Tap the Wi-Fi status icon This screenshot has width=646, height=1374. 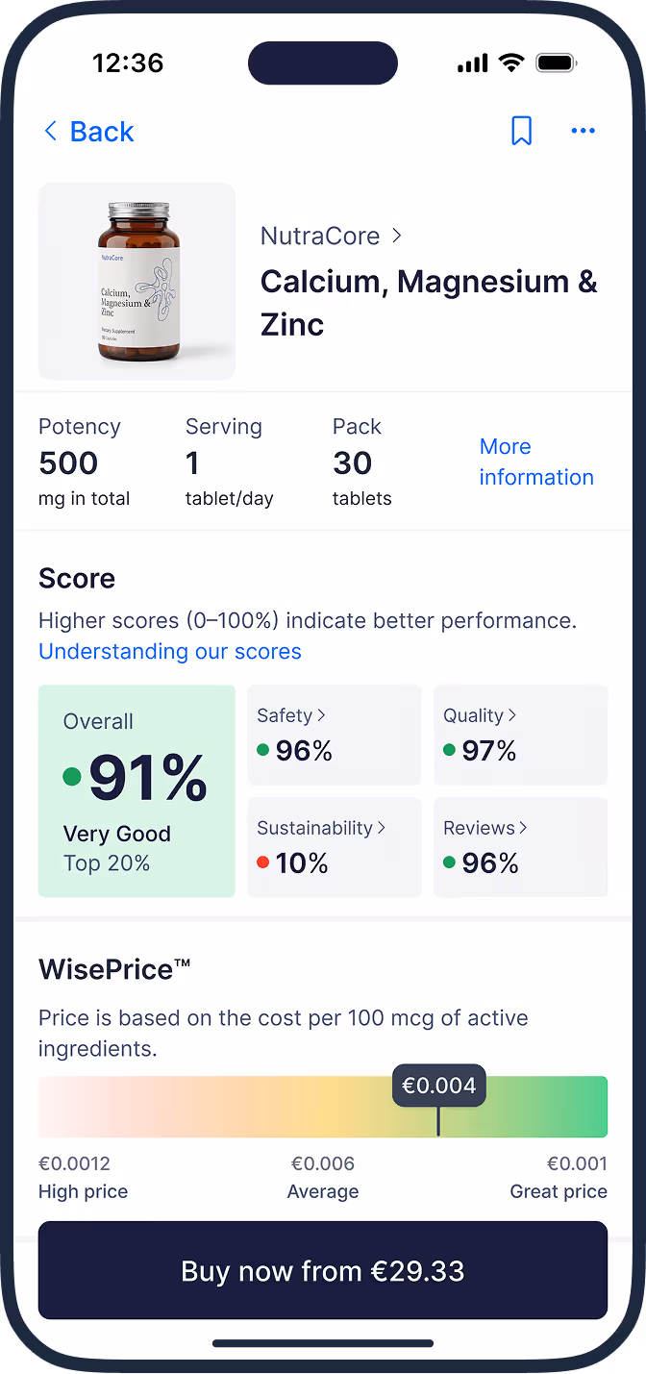click(511, 62)
